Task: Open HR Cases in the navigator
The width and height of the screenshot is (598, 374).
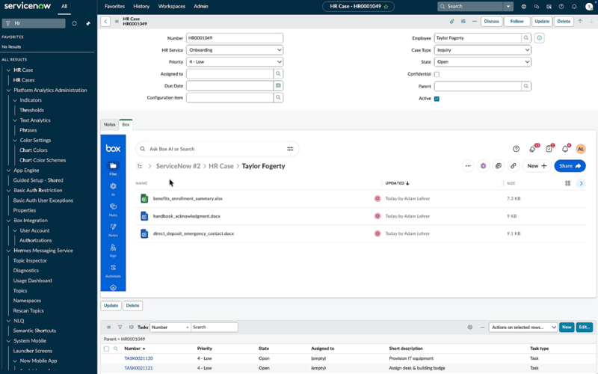Action: pyautogui.click(x=24, y=80)
